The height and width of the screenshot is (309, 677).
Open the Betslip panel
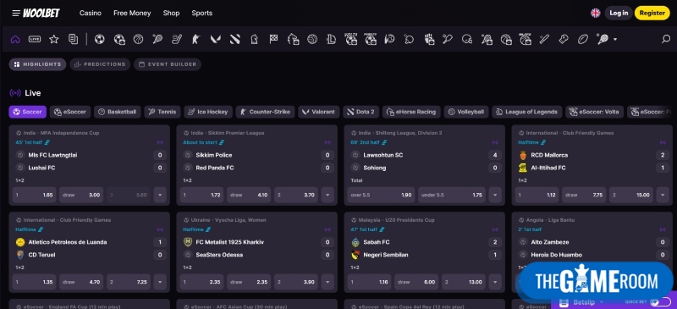583,302
